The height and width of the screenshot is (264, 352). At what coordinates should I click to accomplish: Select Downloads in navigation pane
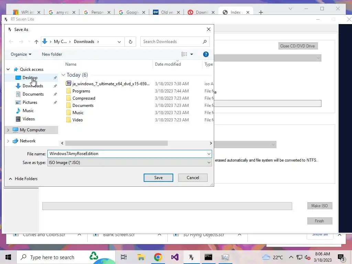(33, 86)
